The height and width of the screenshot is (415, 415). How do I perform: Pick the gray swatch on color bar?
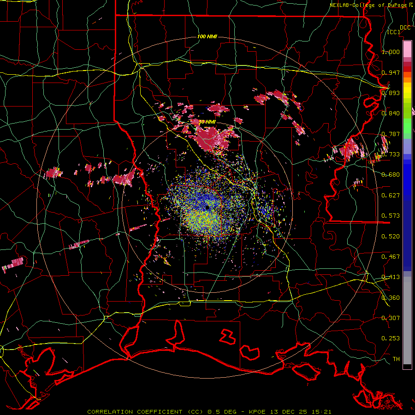pos(407,320)
